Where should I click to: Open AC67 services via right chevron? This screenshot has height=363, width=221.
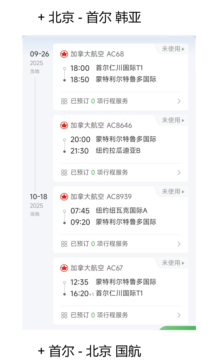click(179, 315)
